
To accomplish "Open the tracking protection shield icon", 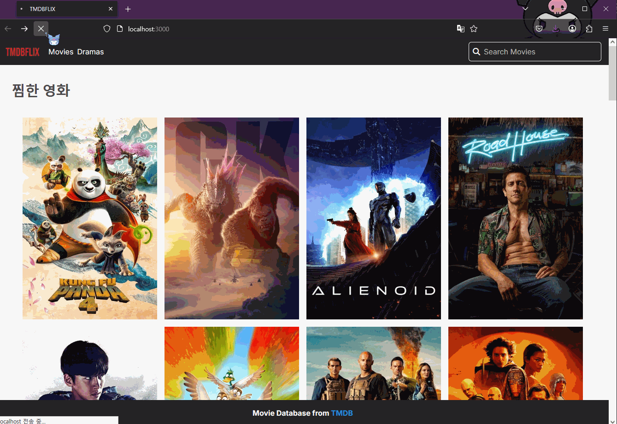I will pyautogui.click(x=107, y=29).
